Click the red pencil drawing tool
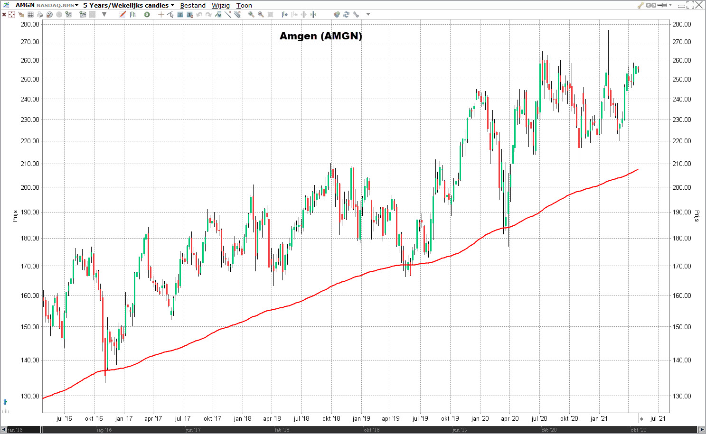 [123, 14]
